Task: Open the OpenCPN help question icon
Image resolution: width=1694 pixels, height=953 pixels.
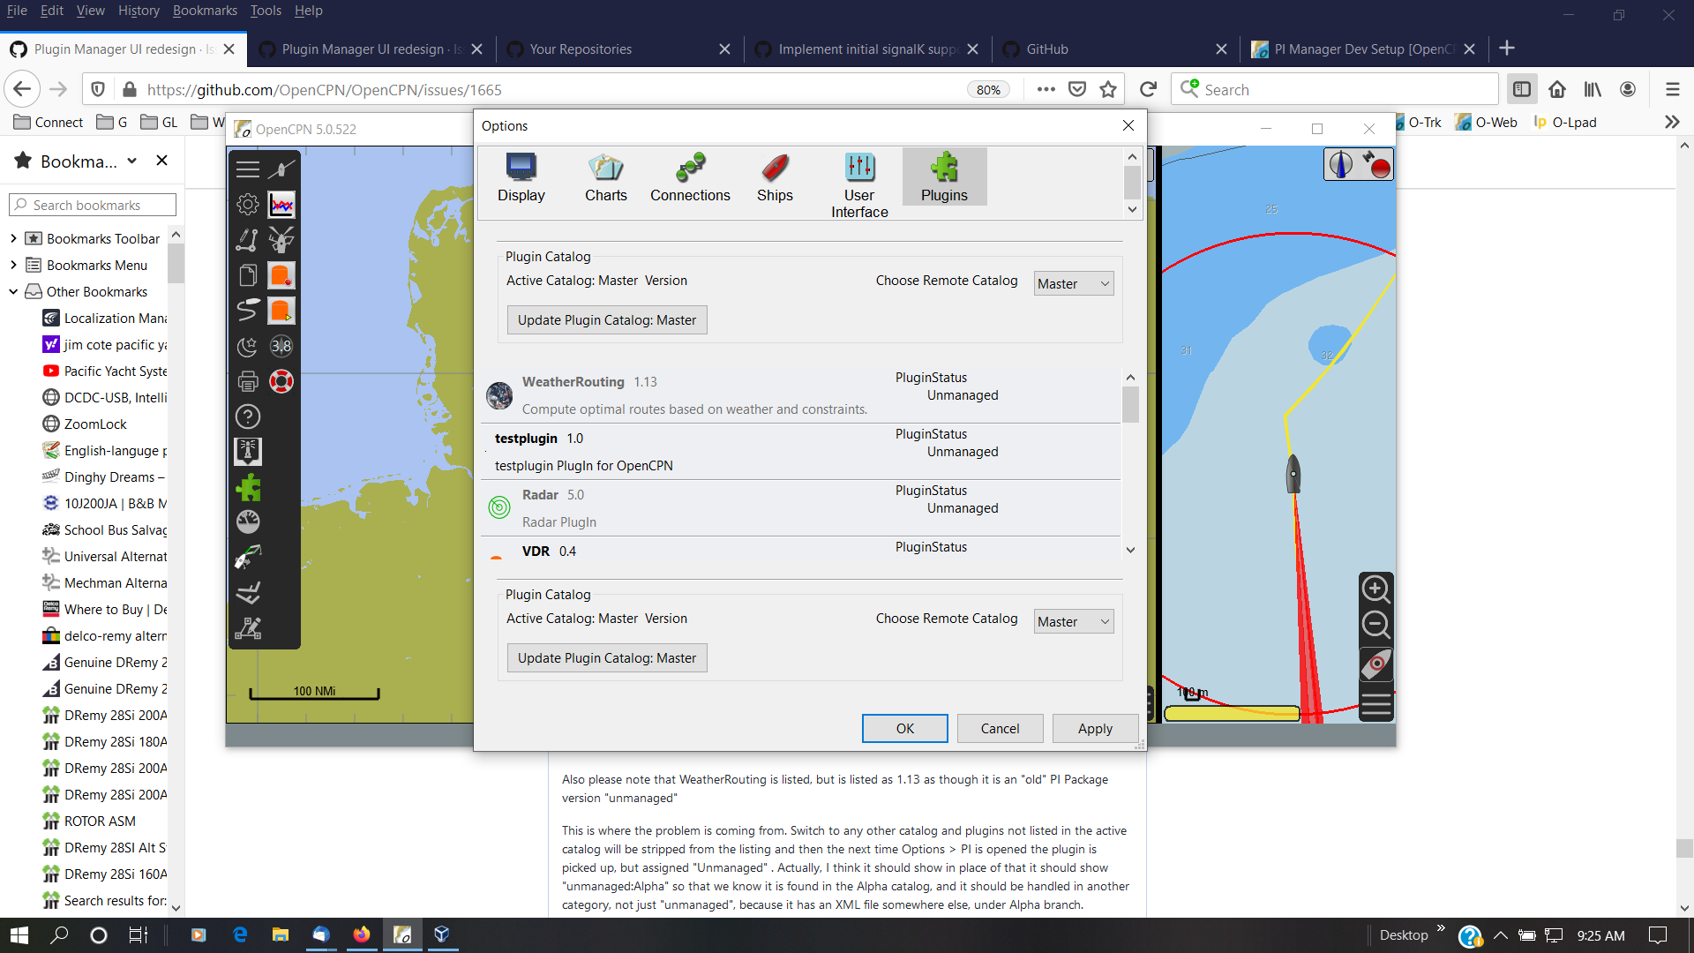Action: pyautogui.click(x=248, y=416)
